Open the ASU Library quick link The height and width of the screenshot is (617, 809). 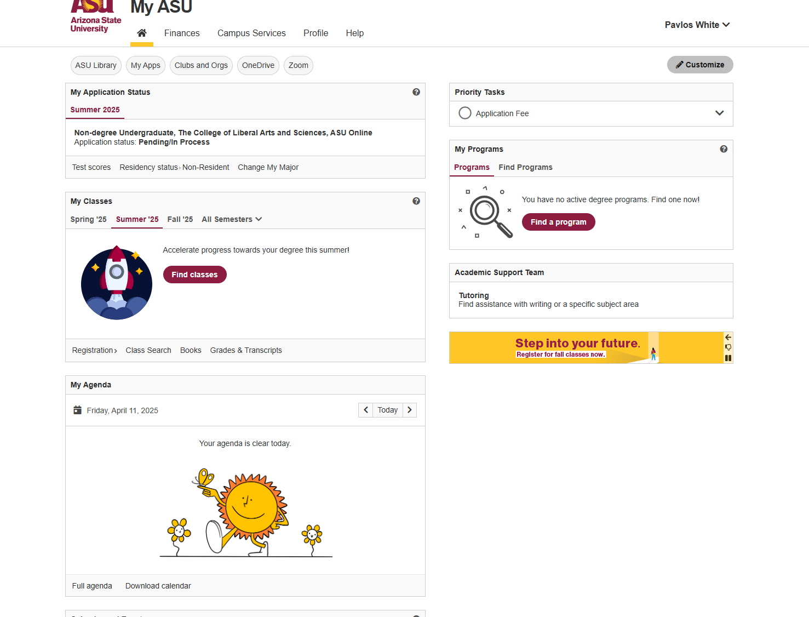(96, 65)
